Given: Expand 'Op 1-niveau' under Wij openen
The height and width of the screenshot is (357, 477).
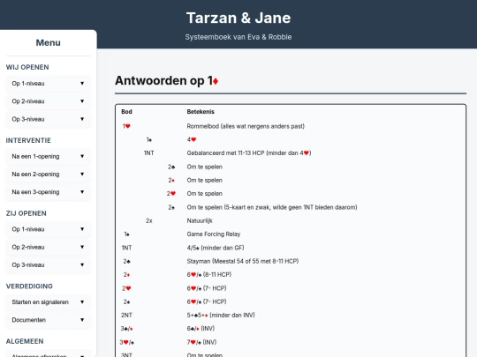Looking at the screenshot, I should tap(48, 84).
